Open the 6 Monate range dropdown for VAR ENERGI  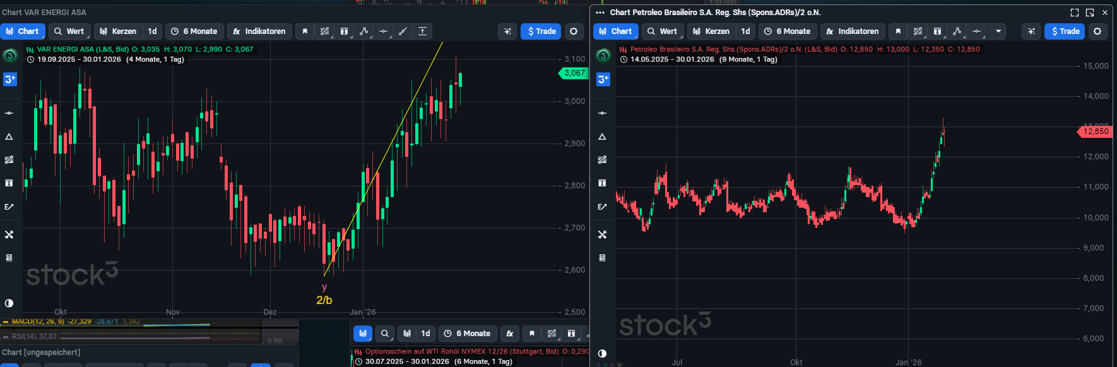pyautogui.click(x=194, y=31)
